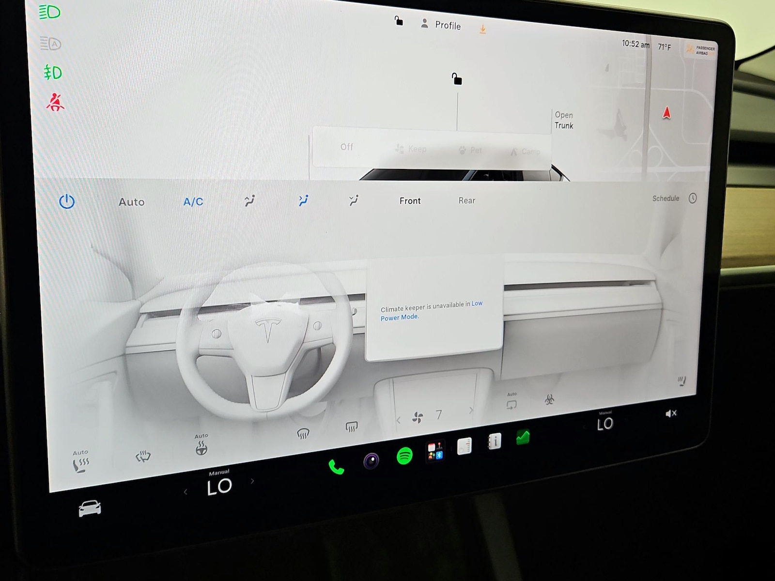Enable feet-level airflow vent

tap(354, 200)
